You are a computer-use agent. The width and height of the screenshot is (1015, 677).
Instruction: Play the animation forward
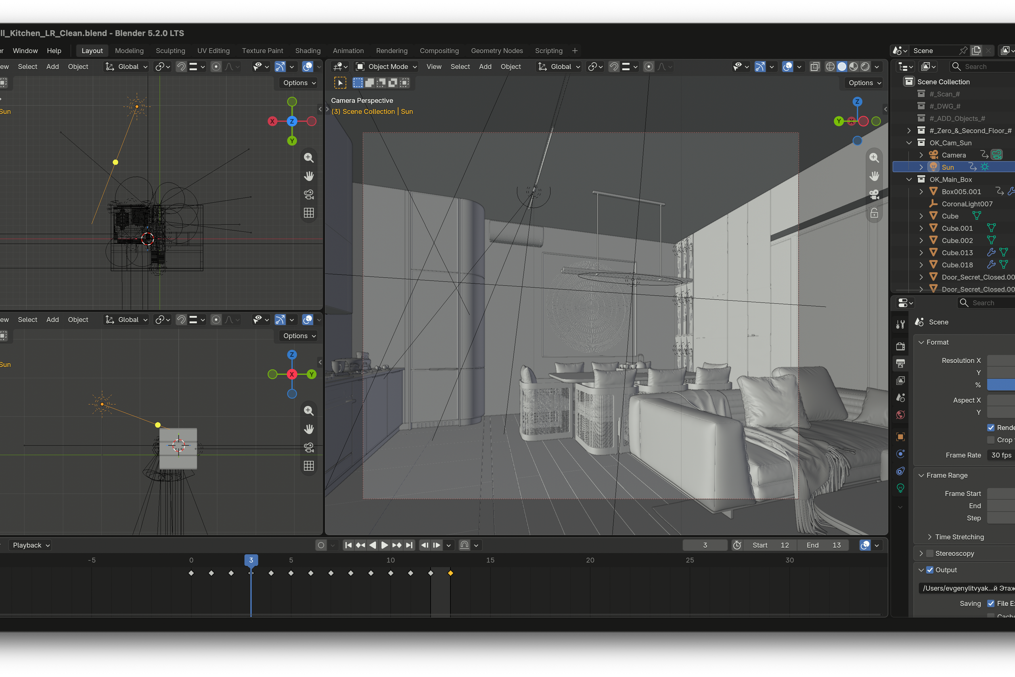click(385, 545)
